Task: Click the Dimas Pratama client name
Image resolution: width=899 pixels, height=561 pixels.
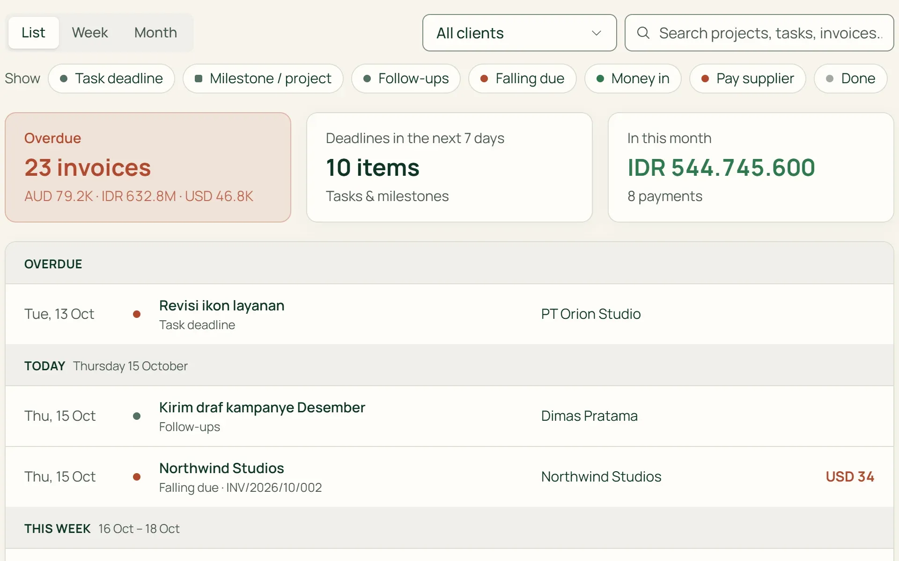Action: pyautogui.click(x=590, y=416)
